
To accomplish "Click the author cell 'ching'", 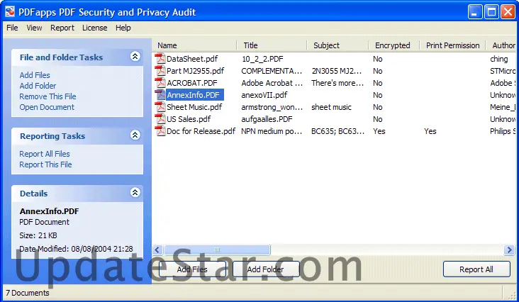I will click(x=499, y=59).
